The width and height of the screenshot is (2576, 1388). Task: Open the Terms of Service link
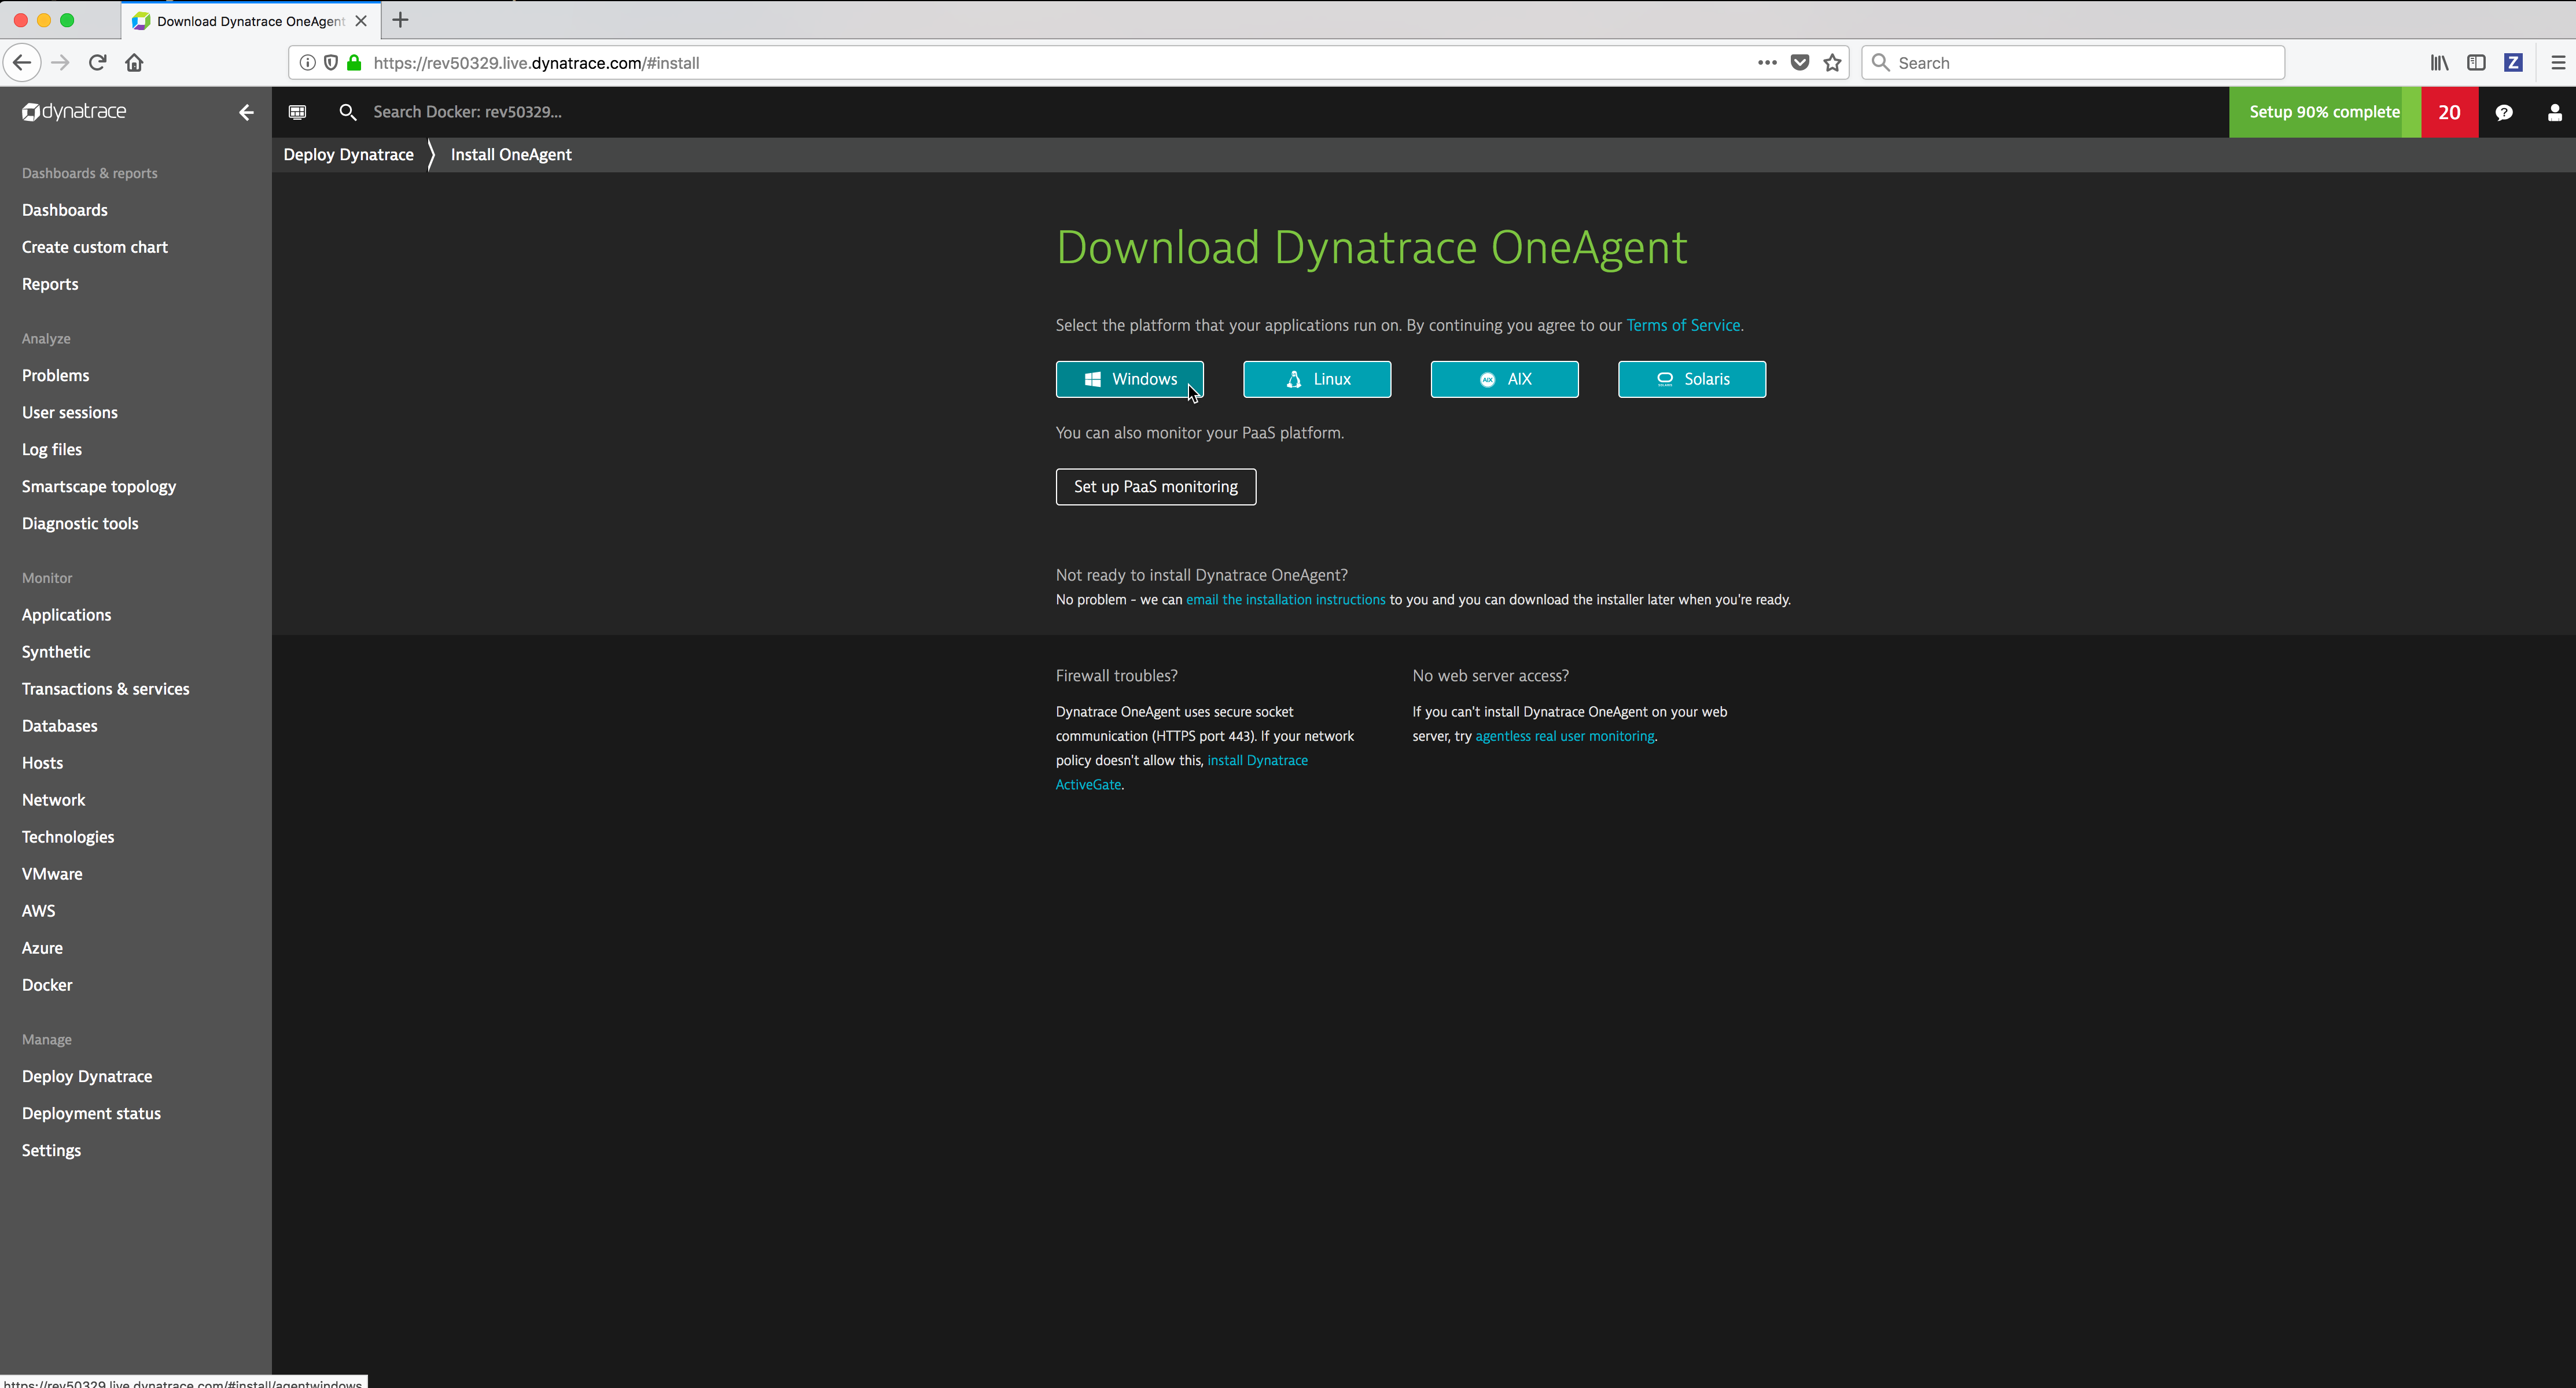(x=1683, y=325)
